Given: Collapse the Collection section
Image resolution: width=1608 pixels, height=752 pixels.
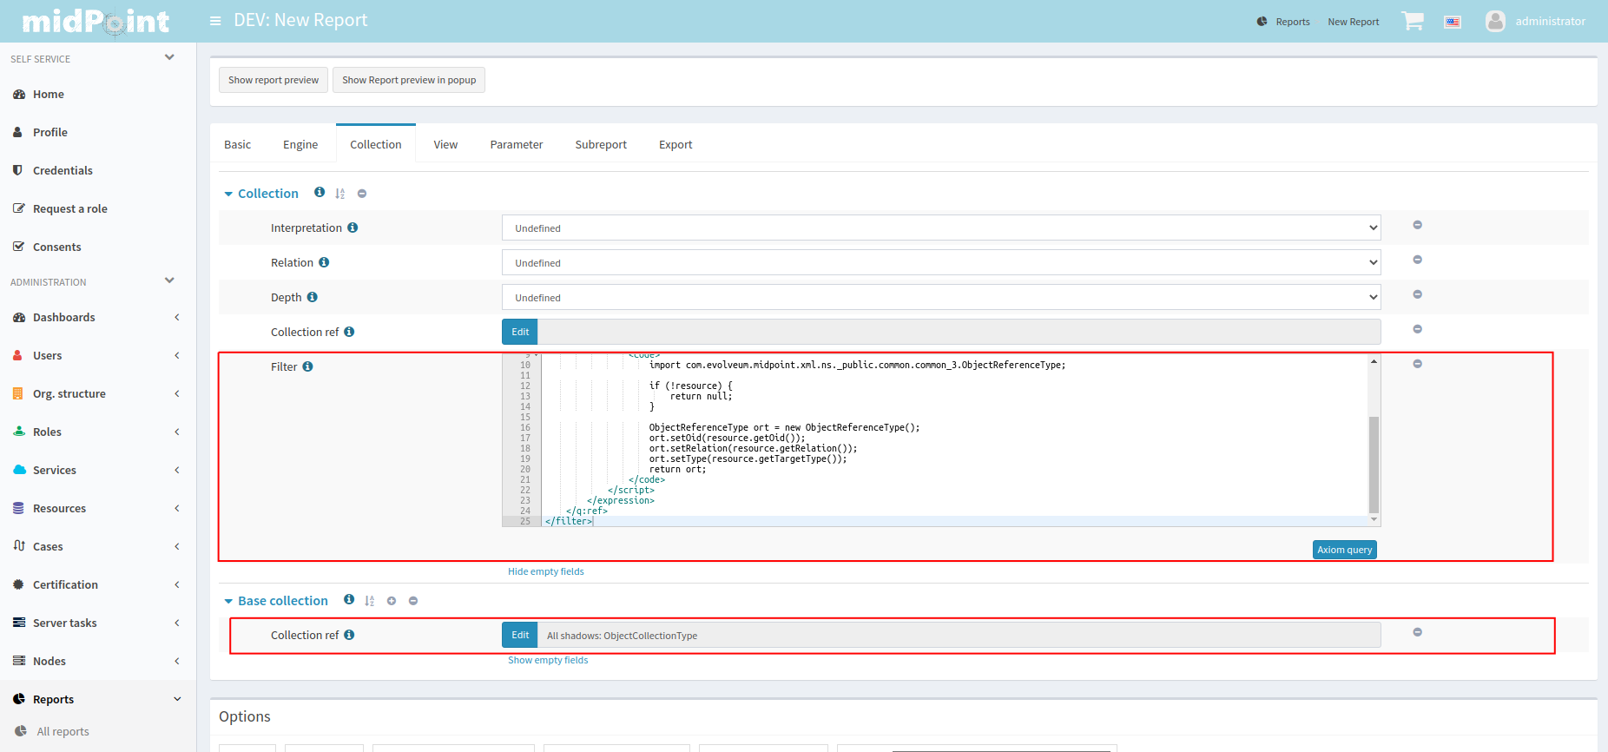Looking at the screenshot, I should tap(229, 194).
